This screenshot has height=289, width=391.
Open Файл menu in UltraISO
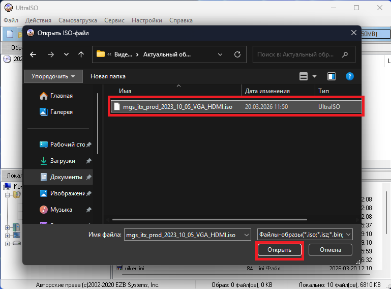(11, 20)
